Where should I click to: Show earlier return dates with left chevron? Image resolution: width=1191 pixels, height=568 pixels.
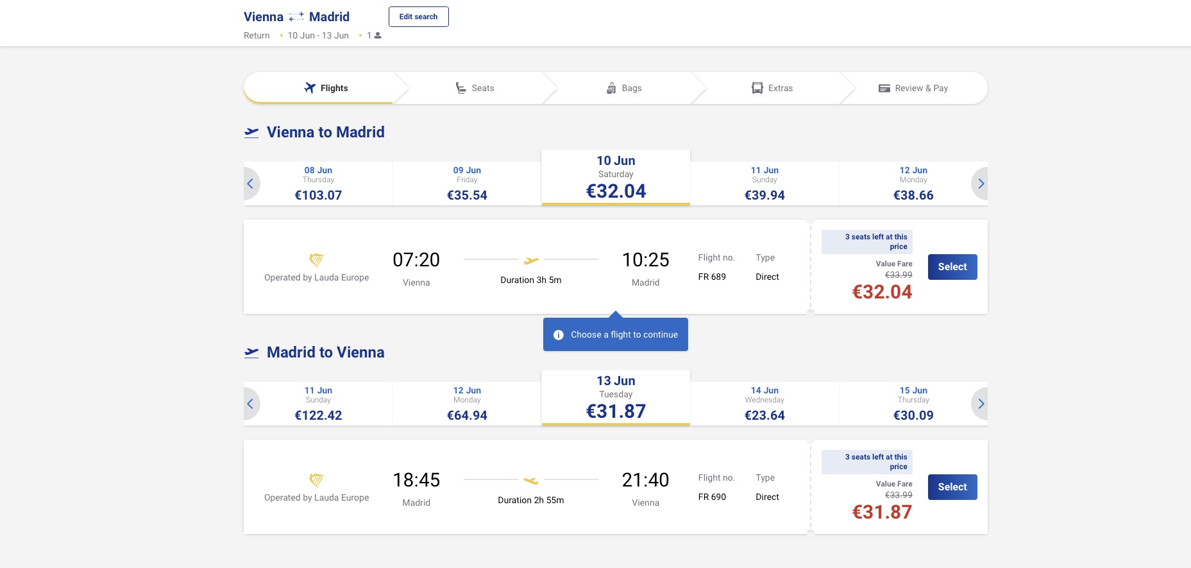[251, 404]
